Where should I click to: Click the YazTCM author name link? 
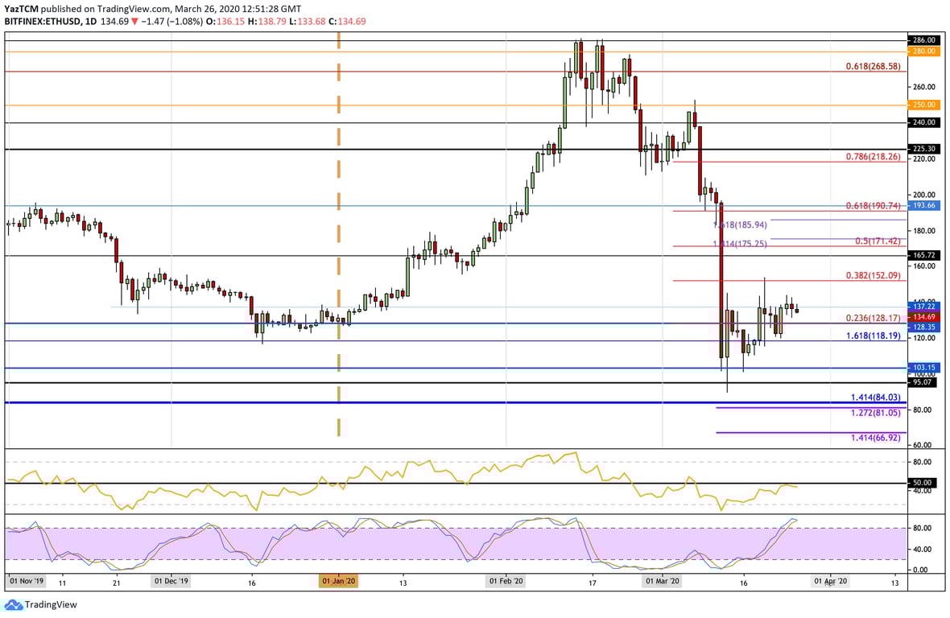tap(20, 6)
